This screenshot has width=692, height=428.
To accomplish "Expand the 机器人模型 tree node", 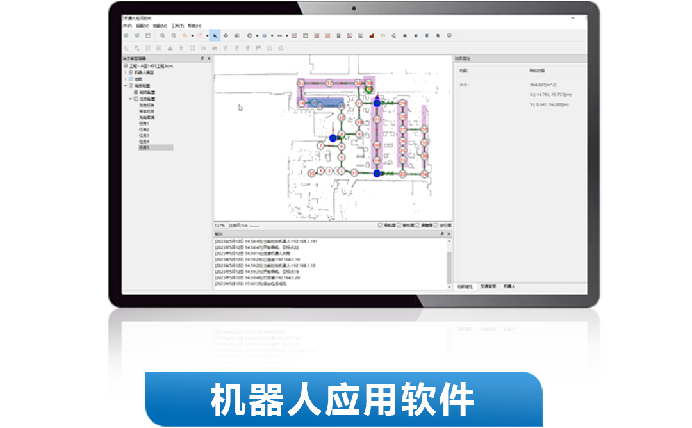I will point(126,72).
